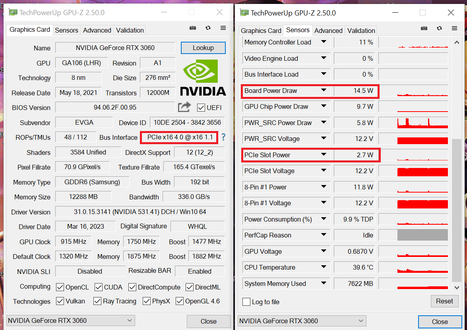Switch to Advanced tab in right window
Image resolution: width=467 pixels, height=330 pixels.
click(328, 31)
